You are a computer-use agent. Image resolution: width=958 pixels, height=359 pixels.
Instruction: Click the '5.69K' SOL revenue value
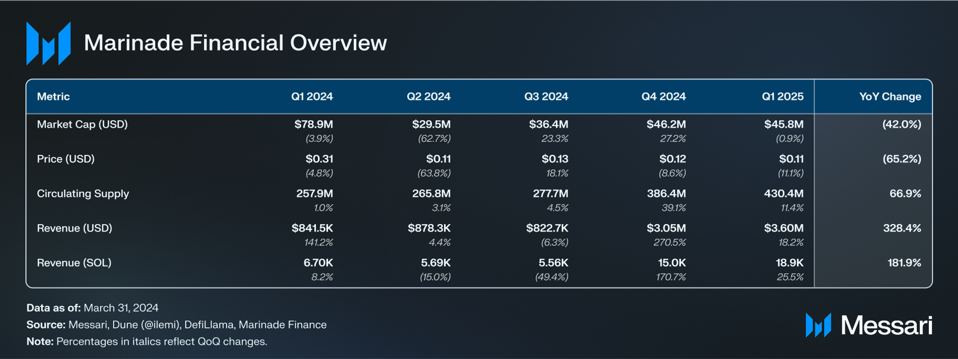(x=436, y=263)
